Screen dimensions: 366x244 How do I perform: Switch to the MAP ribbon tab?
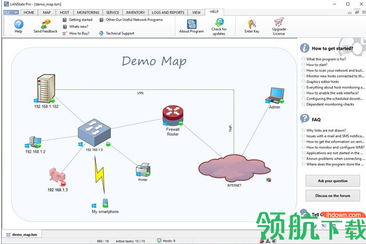(47, 13)
